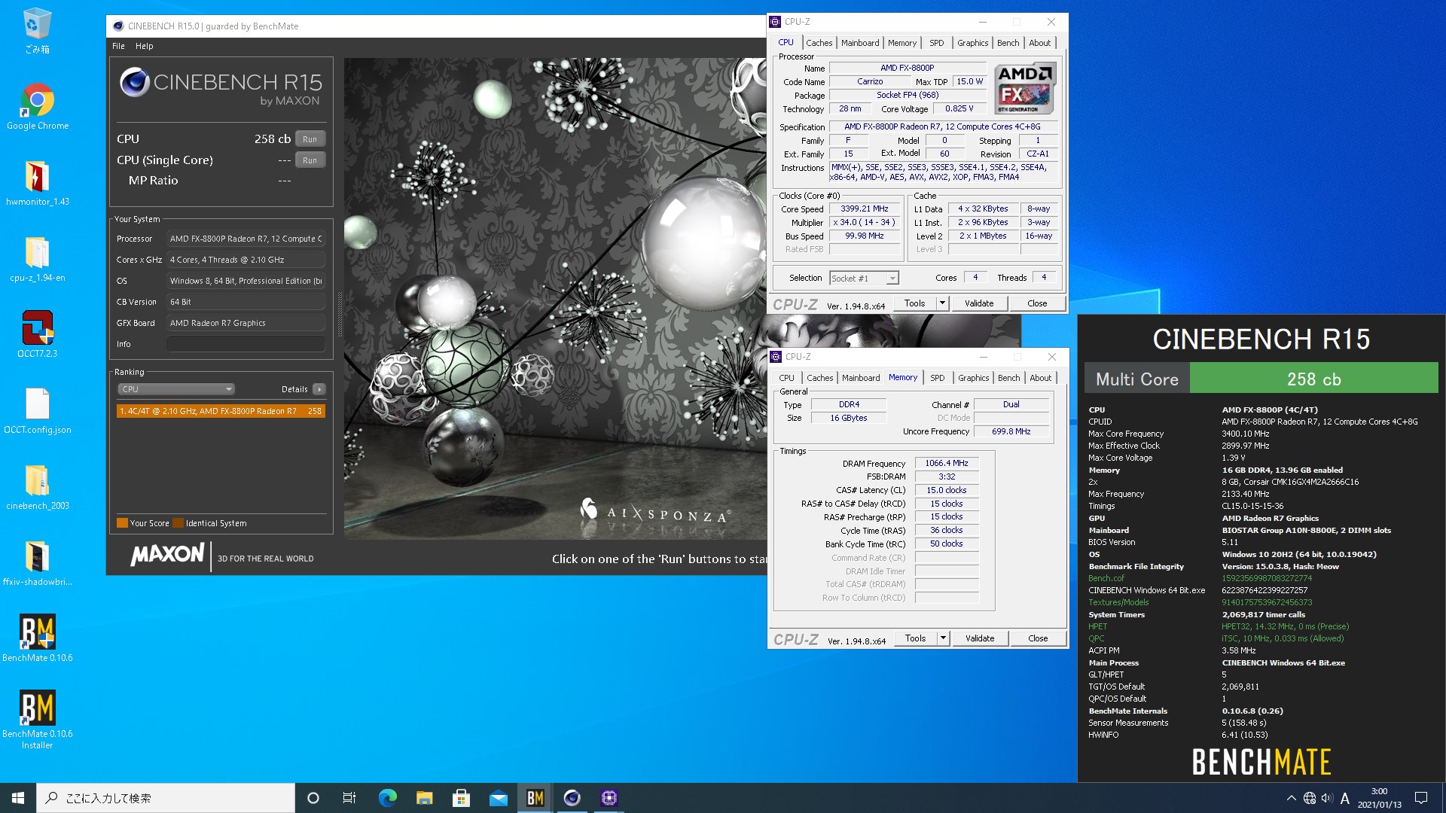
Task: Click Close button in upper CPU-Z
Action: (1037, 303)
